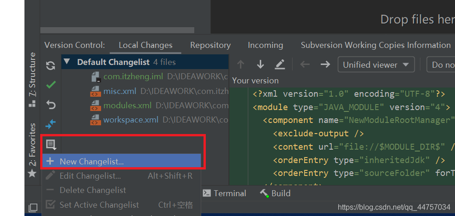
Task: Open the Terminal tool window
Action: point(224,193)
